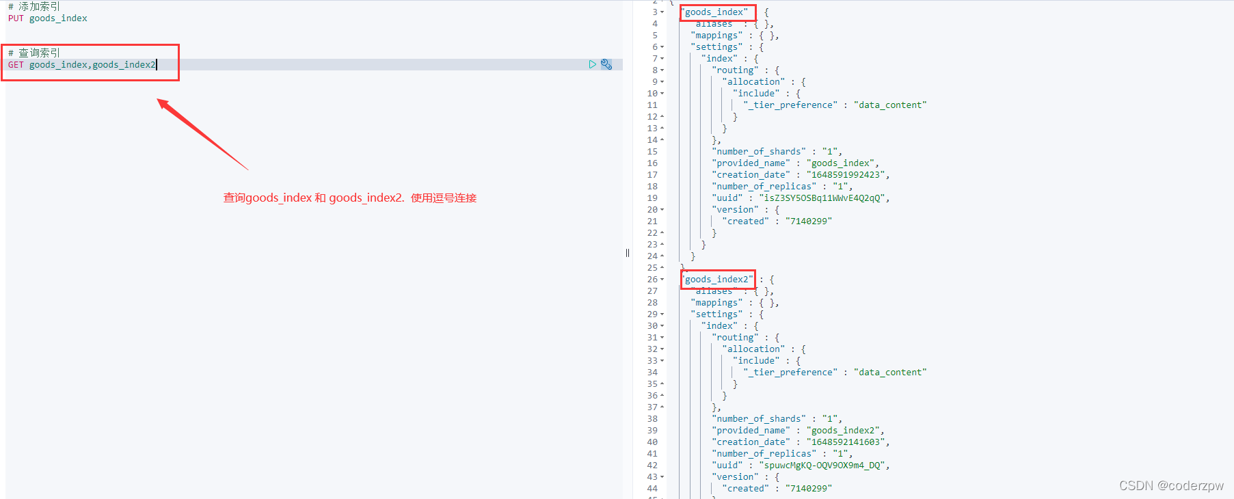Screen dimensions: 1234x499
Task: Collapse the fold arrow at line 3
Action: 662,12
